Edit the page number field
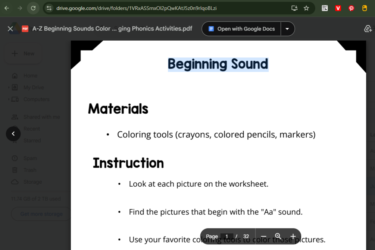This screenshot has width=375, height=250. (x=226, y=236)
